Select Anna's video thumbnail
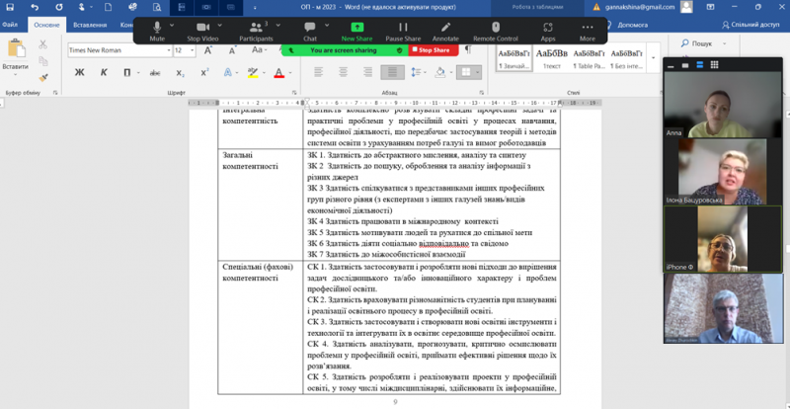 pyautogui.click(x=723, y=105)
